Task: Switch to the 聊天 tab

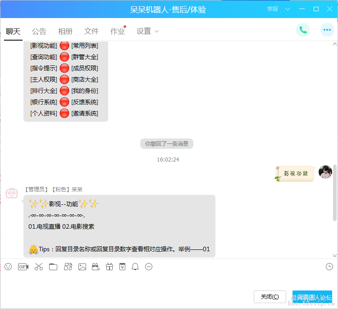Action: [x=13, y=32]
